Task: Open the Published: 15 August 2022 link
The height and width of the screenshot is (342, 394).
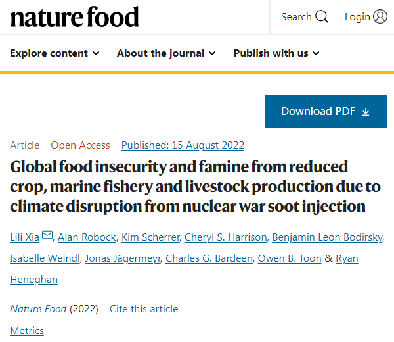Action: click(183, 145)
